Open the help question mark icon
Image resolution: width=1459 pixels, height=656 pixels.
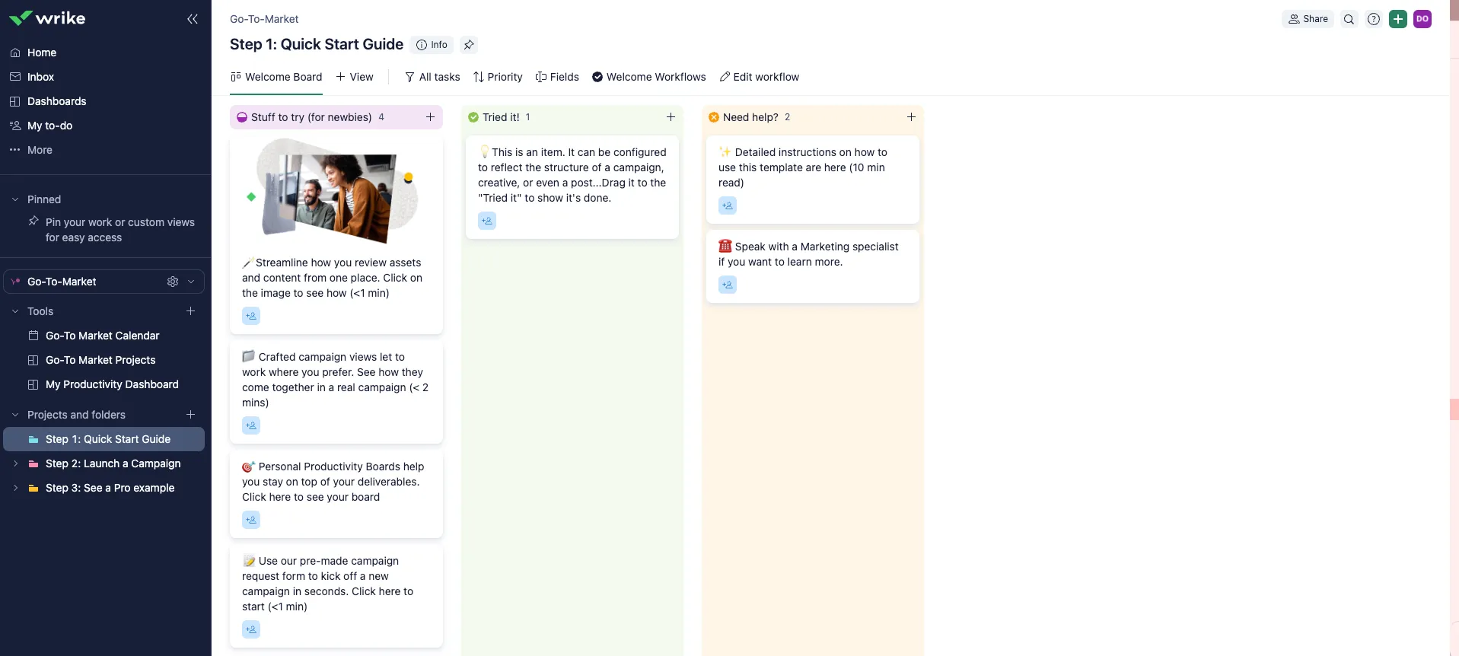1374,19
